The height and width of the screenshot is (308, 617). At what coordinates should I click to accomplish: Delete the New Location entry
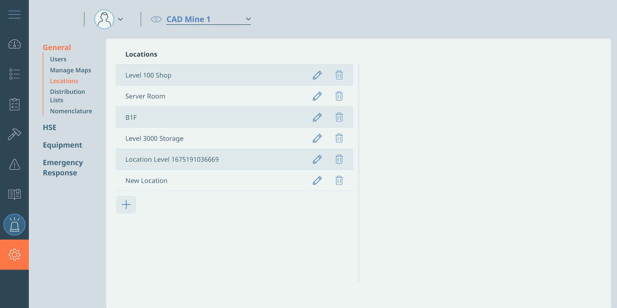pos(339,180)
